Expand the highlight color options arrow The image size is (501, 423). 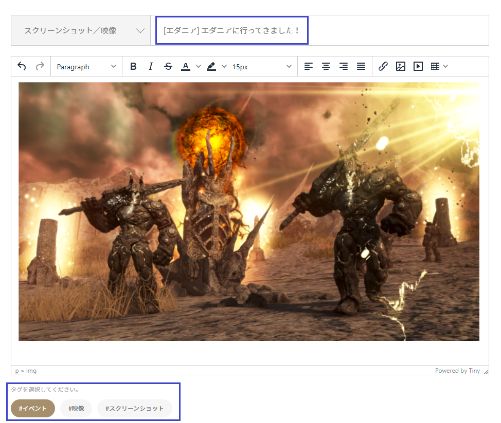point(224,66)
